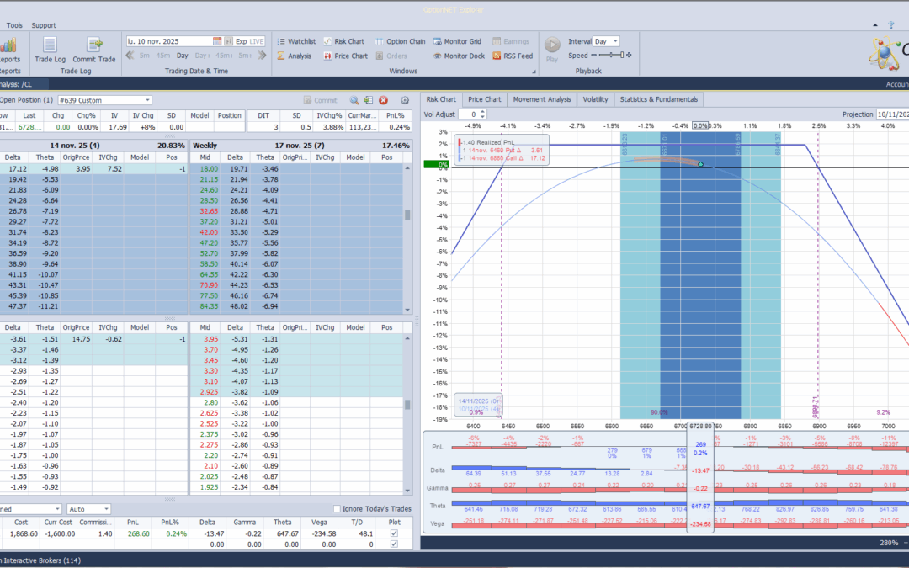Click the help question mark icon
Screen dimensions: 909x568
click(891, 25)
